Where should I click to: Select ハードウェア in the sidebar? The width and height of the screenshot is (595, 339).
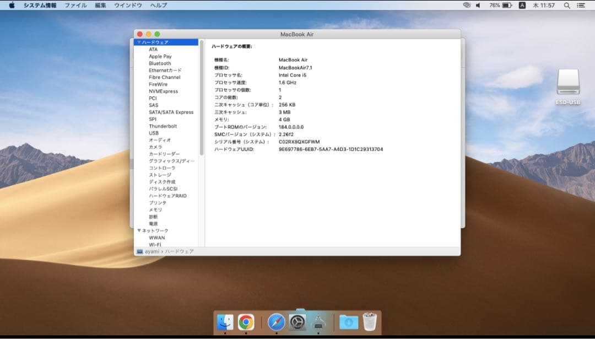click(x=166, y=42)
